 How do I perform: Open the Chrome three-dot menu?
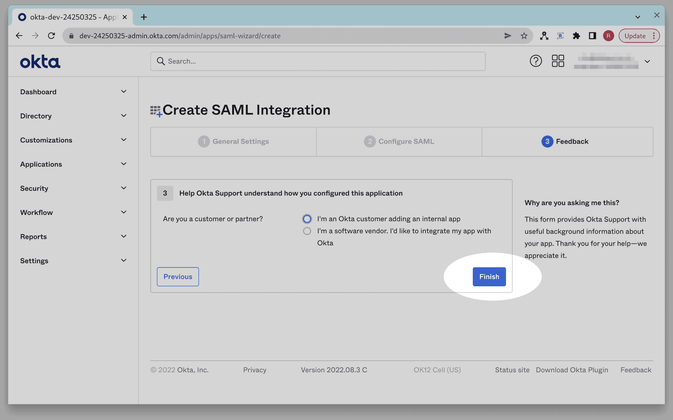tap(654, 36)
